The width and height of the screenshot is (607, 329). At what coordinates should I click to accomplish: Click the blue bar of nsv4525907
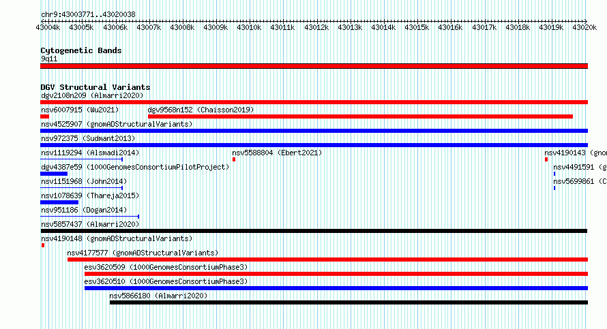click(314, 131)
